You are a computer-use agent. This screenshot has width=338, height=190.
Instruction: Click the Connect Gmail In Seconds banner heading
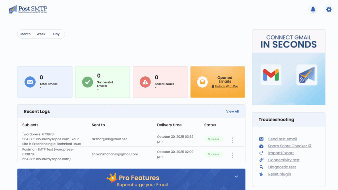288,42
